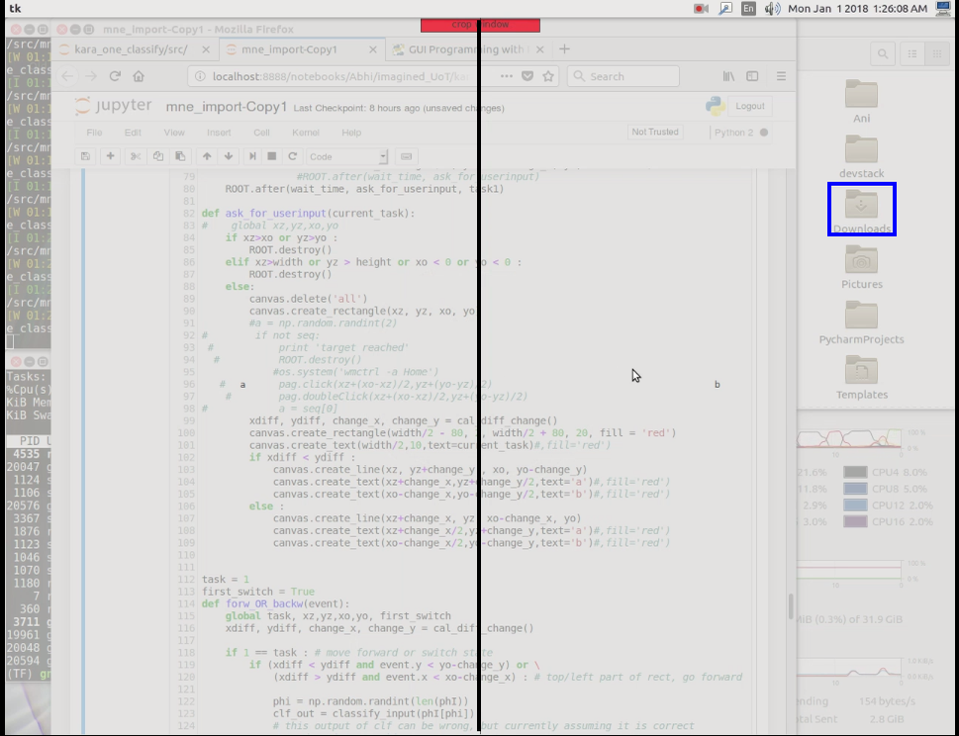Viewport: 959px width, 736px height.
Task: Click file manager search icon
Action: pyautogui.click(x=883, y=54)
